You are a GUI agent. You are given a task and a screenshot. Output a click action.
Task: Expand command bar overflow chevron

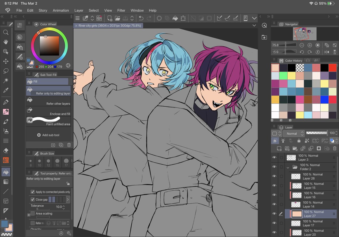pos(254,18)
